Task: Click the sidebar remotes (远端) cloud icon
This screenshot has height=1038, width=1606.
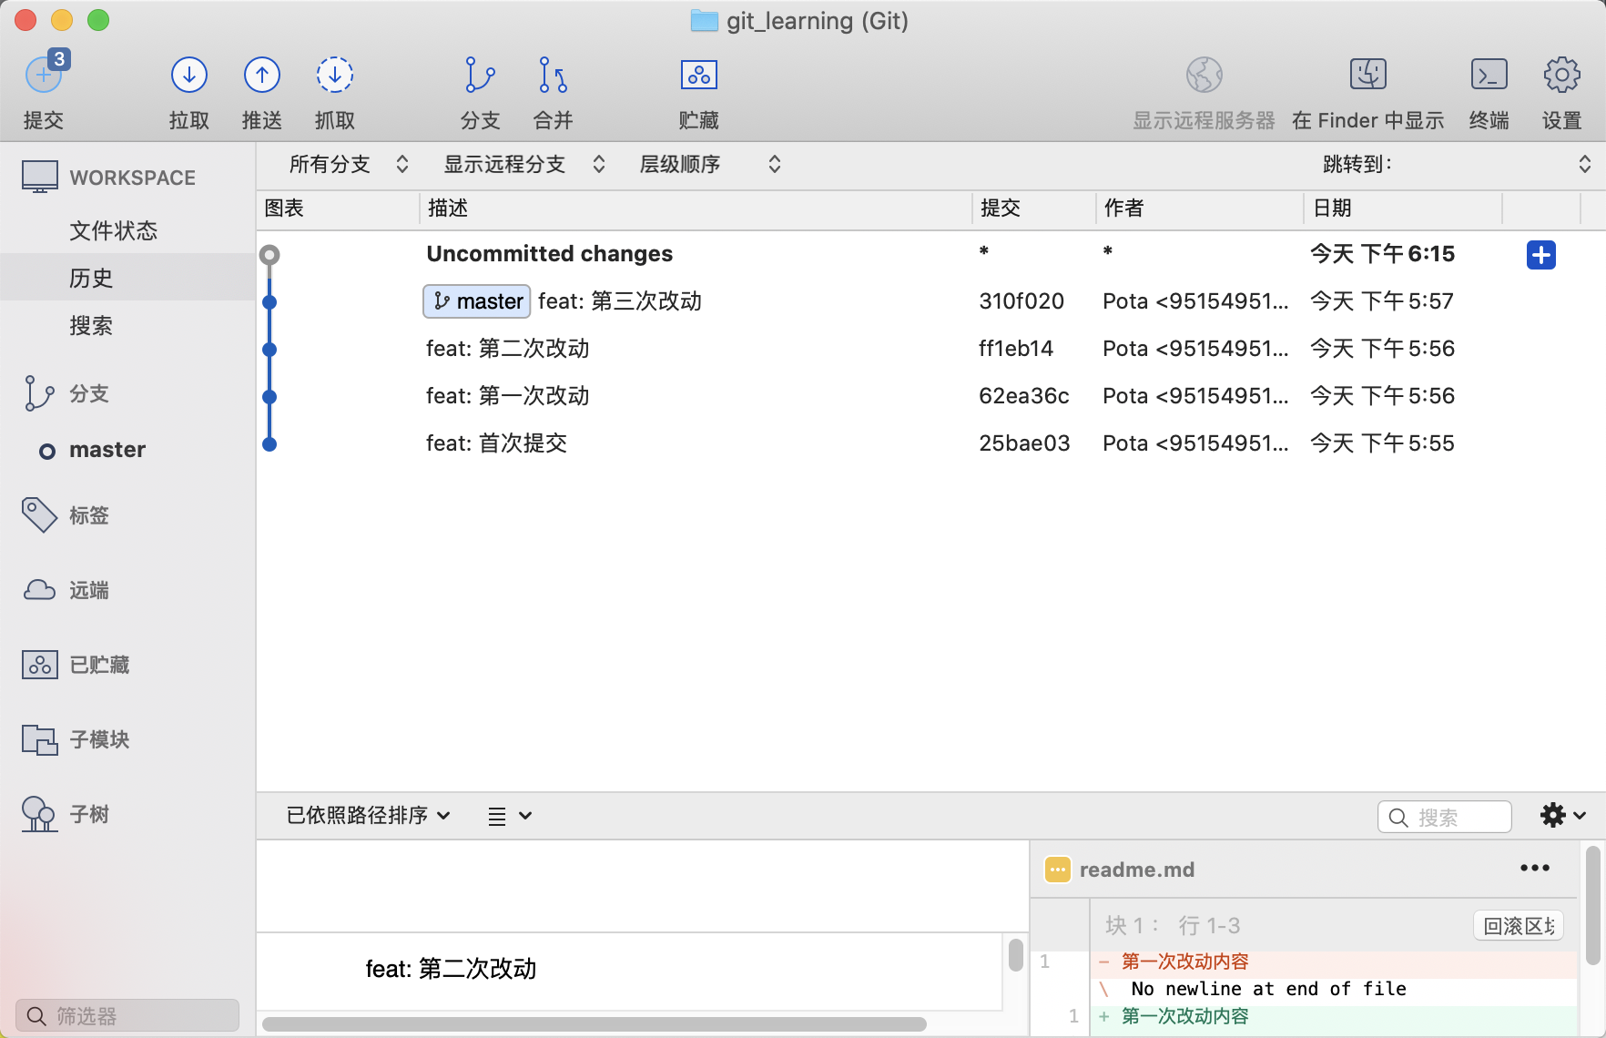Action: click(39, 590)
